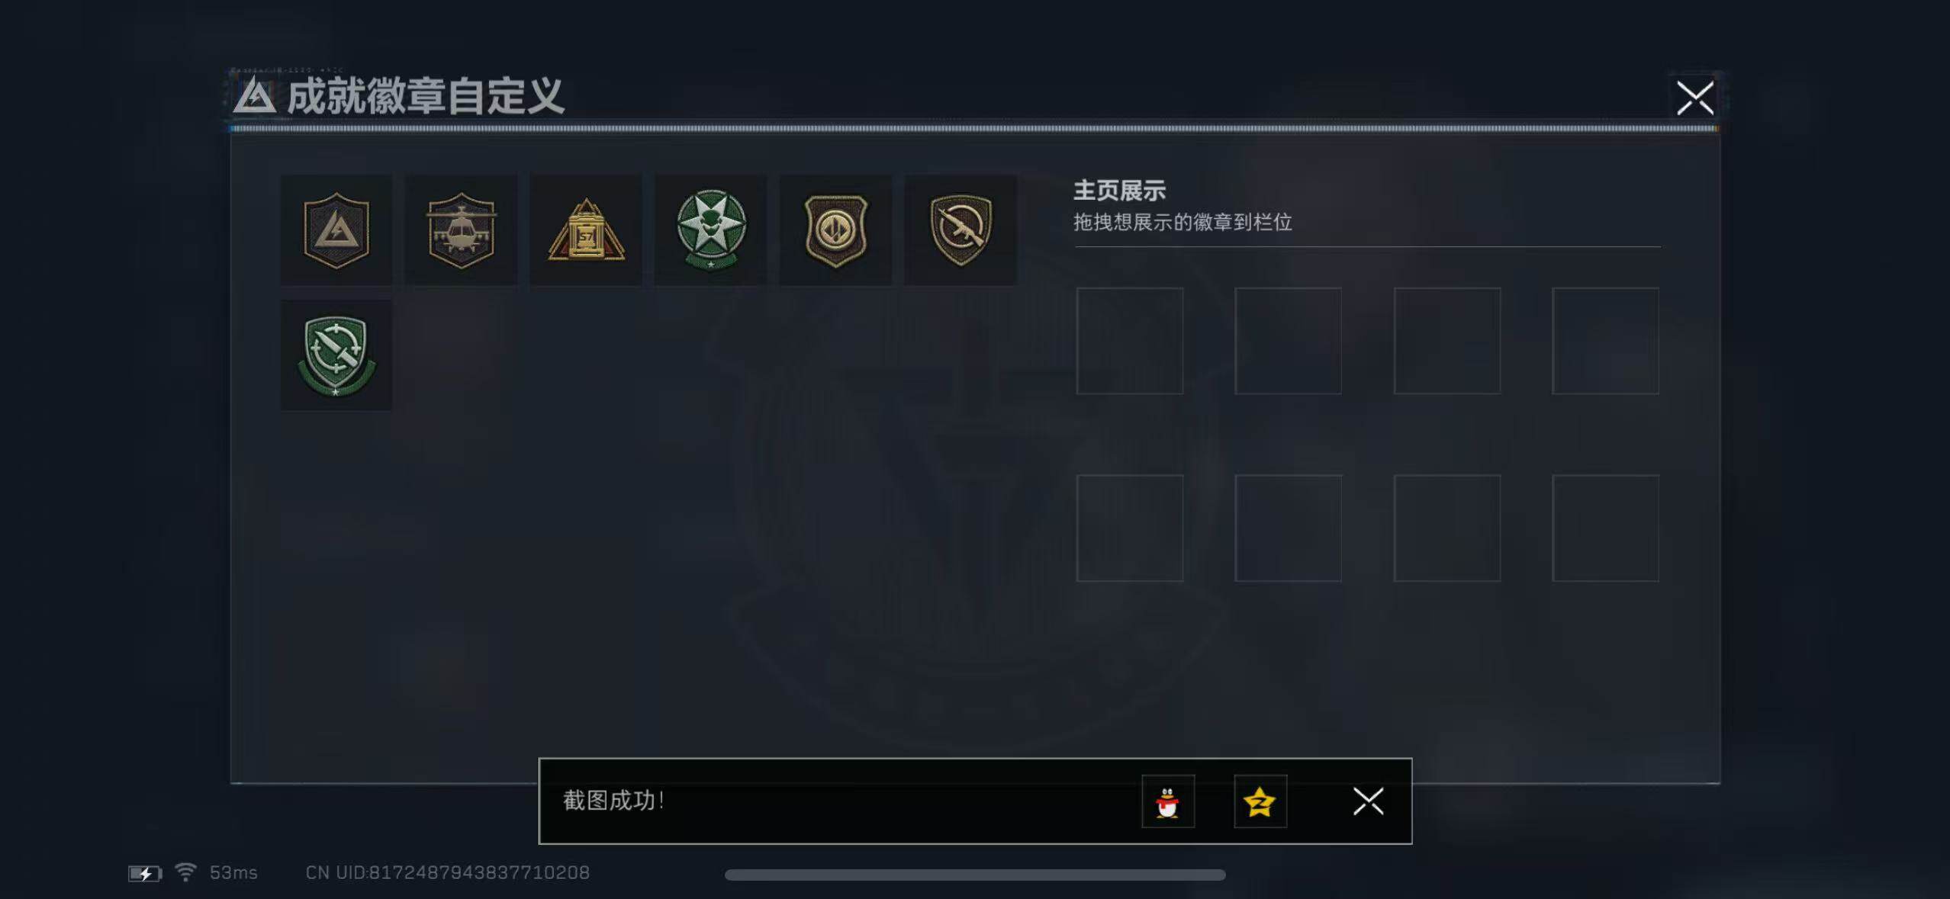The width and height of the screenshot is (1950, 899).
Task: Select the bronze shield coin badge
Action: coord(835,230)
